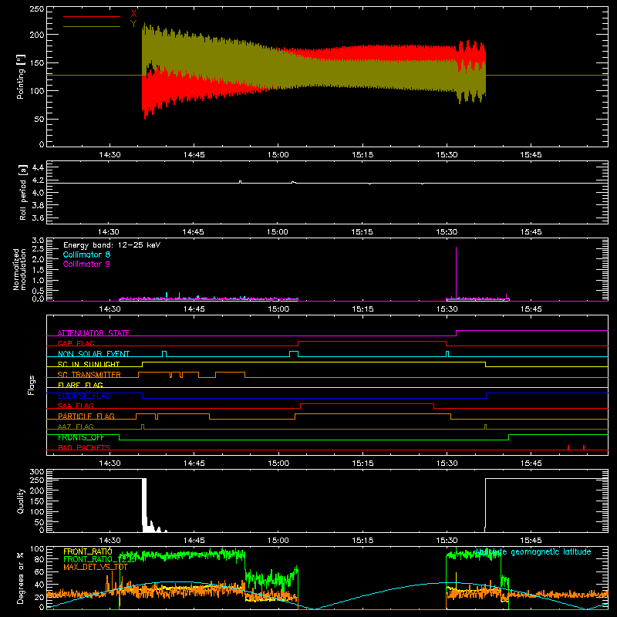Click the olive Y legend line sample
The image size is (617, 617).
[x=92, y=26]
